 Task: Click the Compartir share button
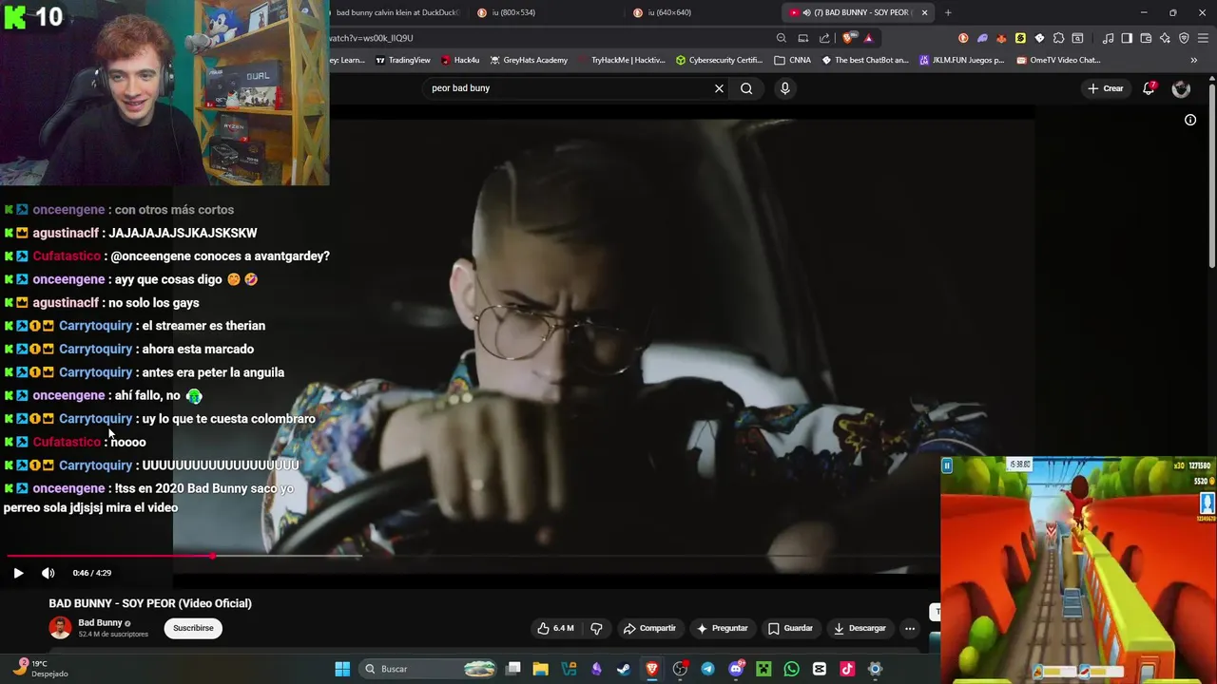[x=649, y=628]
